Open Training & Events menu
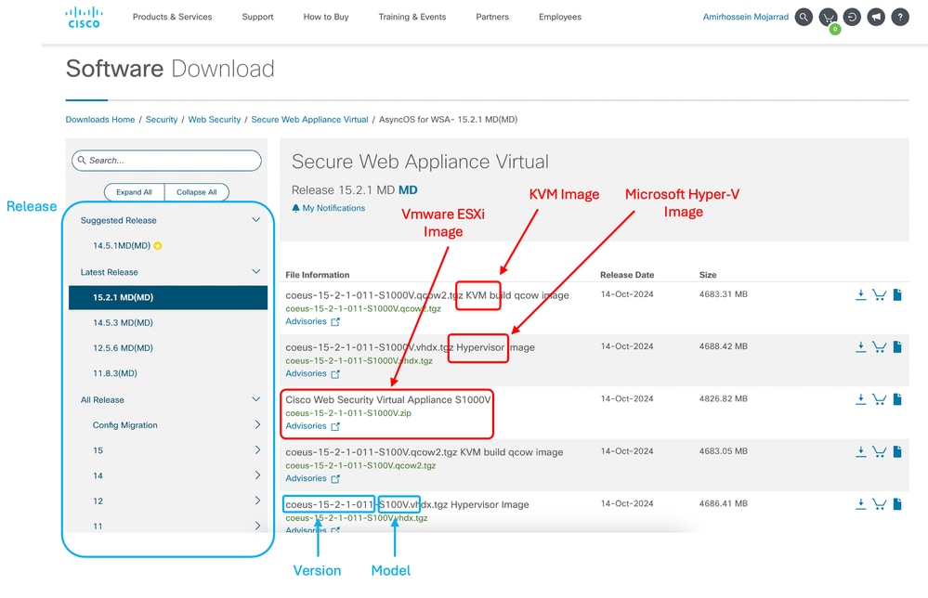The height and width of the screenshot is (598, 928). (412, 17)
